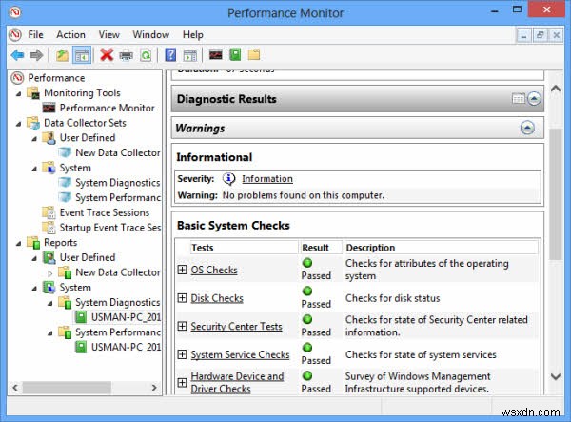This screenshot has width=571, height=422.
Task: Click the report scroll down arrow
Action: [x=556, y=376]
